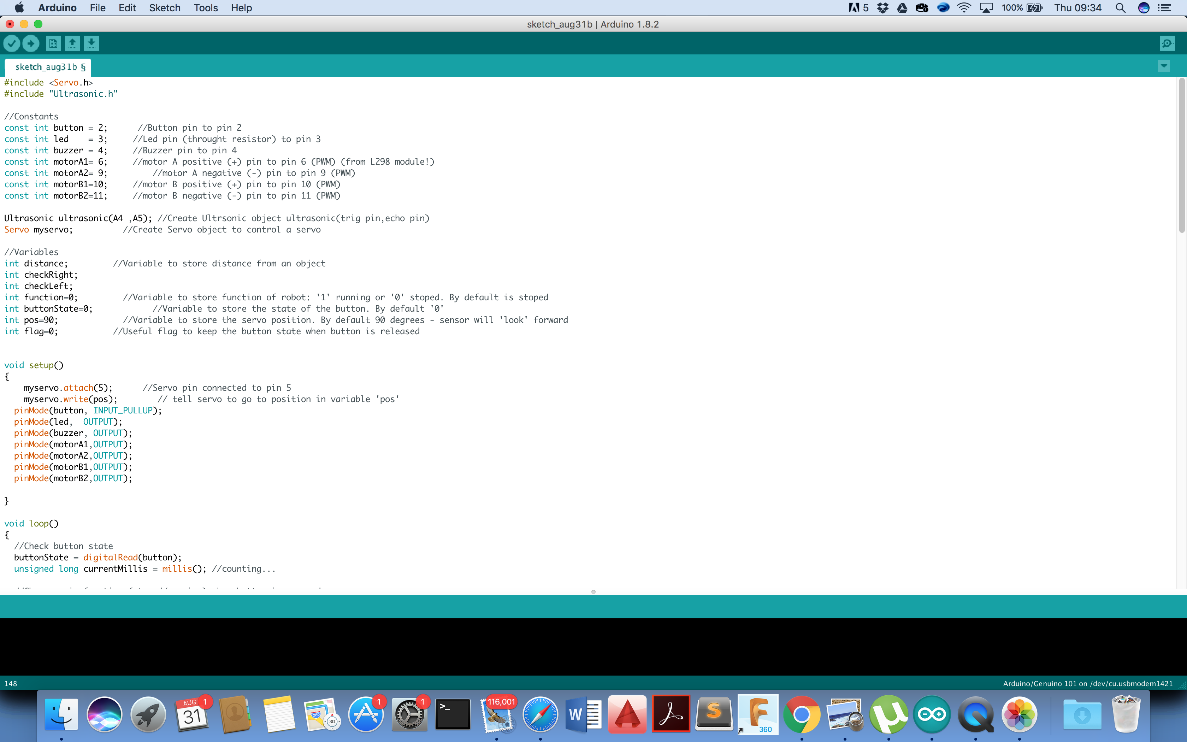Click board info Arduino/Genuino 101 status text
Screen dimensions: 1187x742
(x=1087, y=684)
